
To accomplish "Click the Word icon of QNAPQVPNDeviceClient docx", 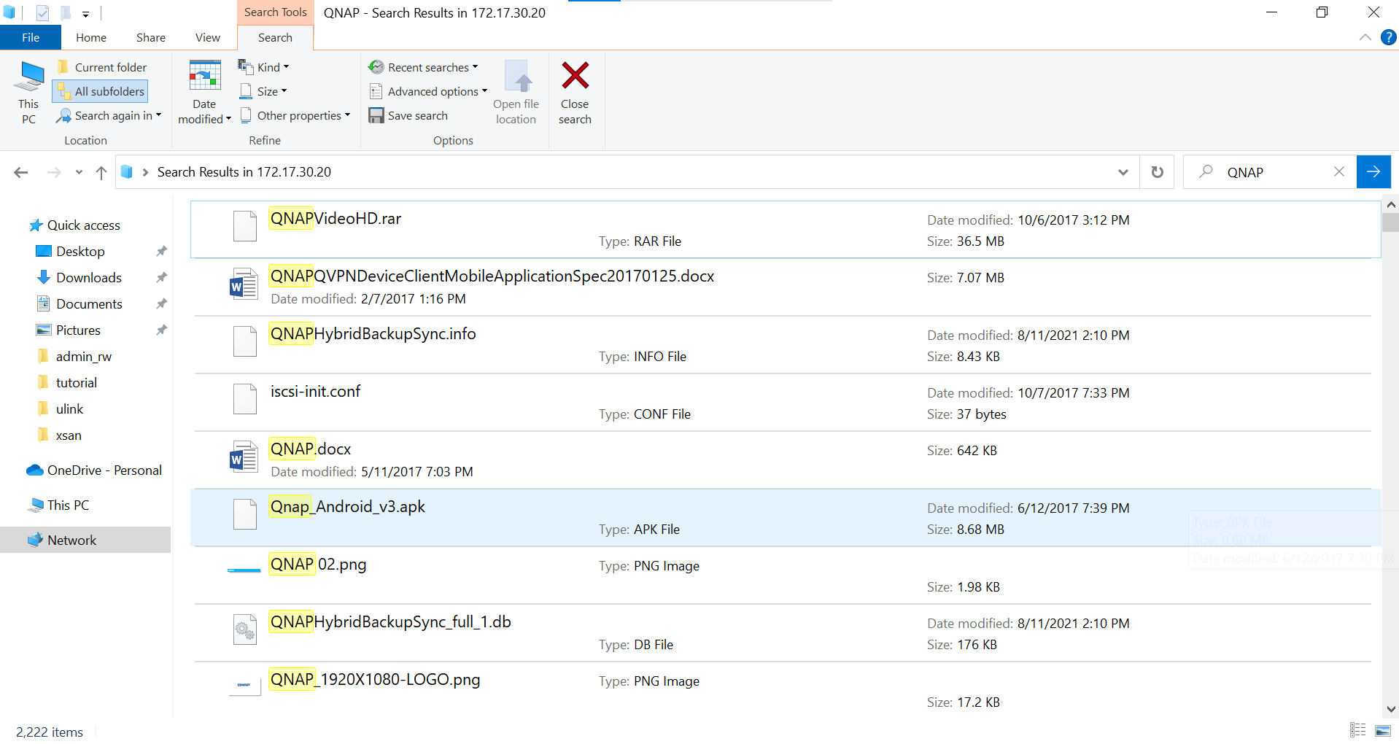I will [x=244, y=284].
